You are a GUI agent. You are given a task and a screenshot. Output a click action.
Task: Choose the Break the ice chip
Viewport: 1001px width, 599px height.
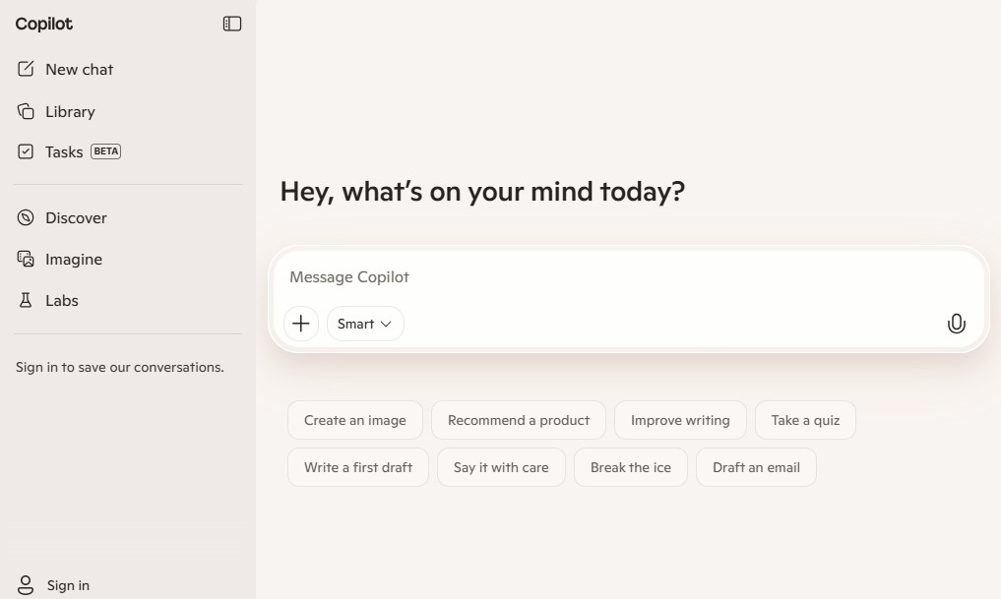pos(630,467)
